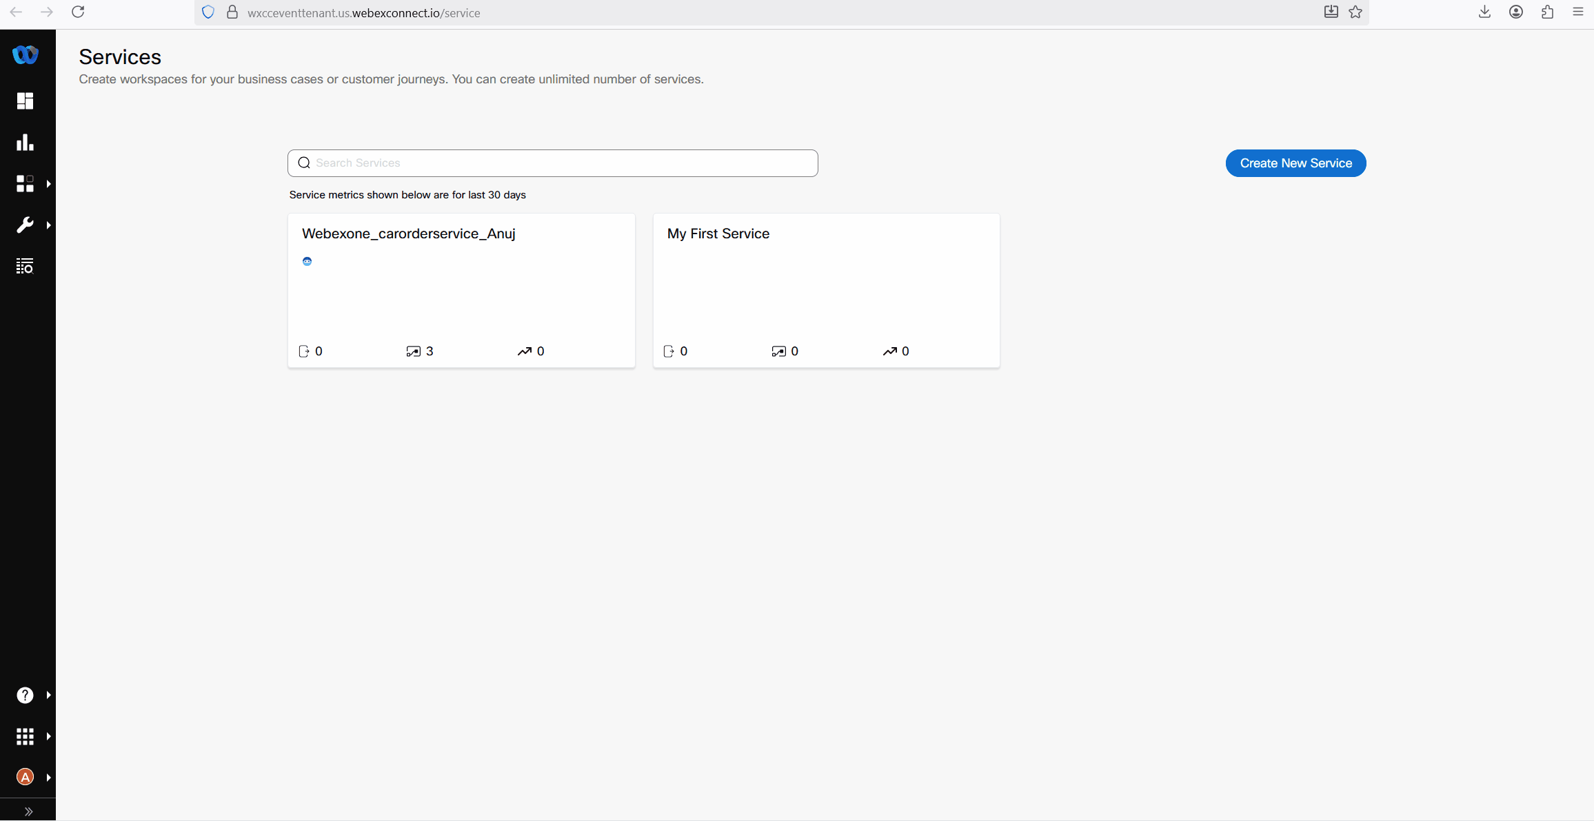The image size is (1594, 821).
Task: Expand the Help submenu arrow
Action: [48, 695]
